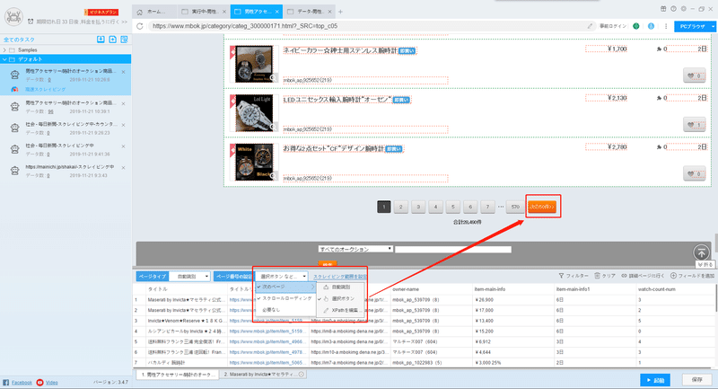Click the フィールドを追加 button
Viewport: 718px width, 389px height.
click(x=692, y=276)
